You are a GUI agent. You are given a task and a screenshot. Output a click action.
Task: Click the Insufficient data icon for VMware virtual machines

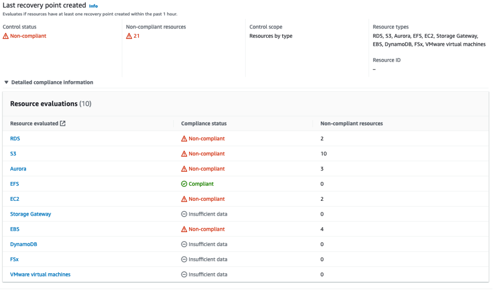[183, 274]
